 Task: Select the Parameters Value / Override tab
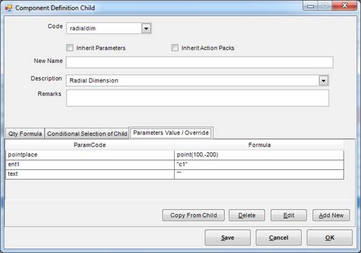pos(171,133)
